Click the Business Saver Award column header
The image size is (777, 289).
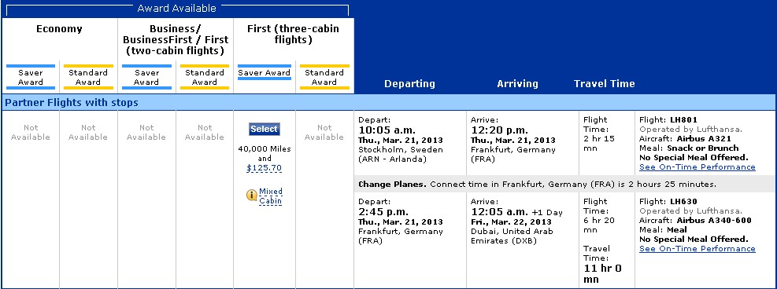[x=146, y=77]
